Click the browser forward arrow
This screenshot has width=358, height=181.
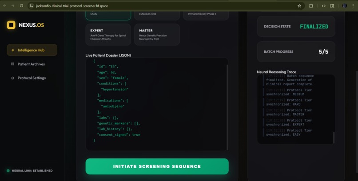coord(13,6)
